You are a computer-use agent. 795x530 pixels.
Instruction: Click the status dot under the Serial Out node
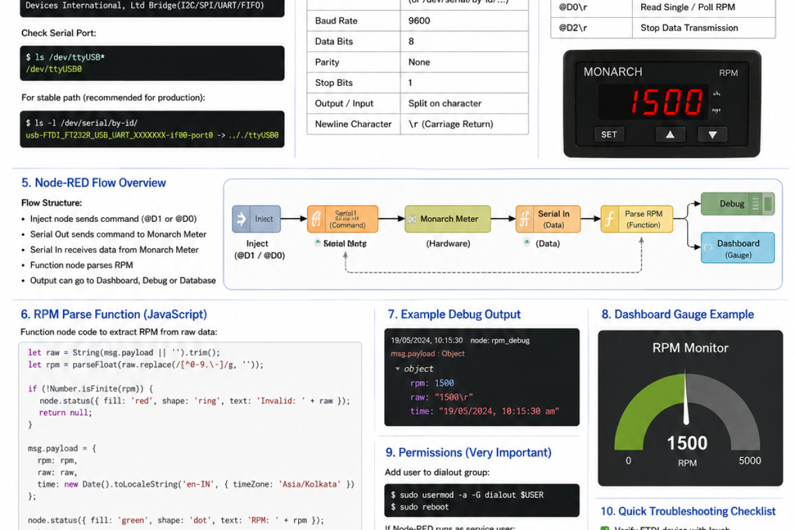click(317, 242)
